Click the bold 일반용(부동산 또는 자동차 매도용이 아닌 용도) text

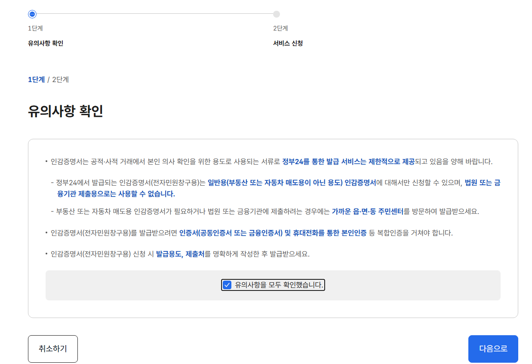pyautogui.click(x=275, y=183)
